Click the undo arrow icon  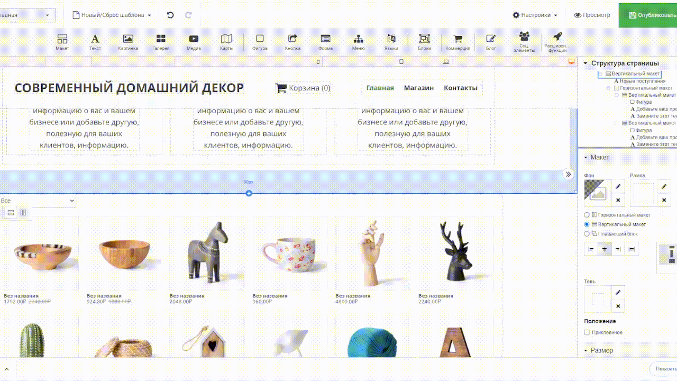170,15
